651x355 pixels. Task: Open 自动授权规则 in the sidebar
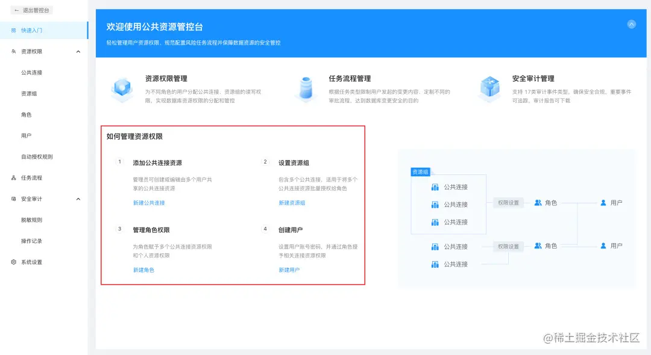point(37,157)
